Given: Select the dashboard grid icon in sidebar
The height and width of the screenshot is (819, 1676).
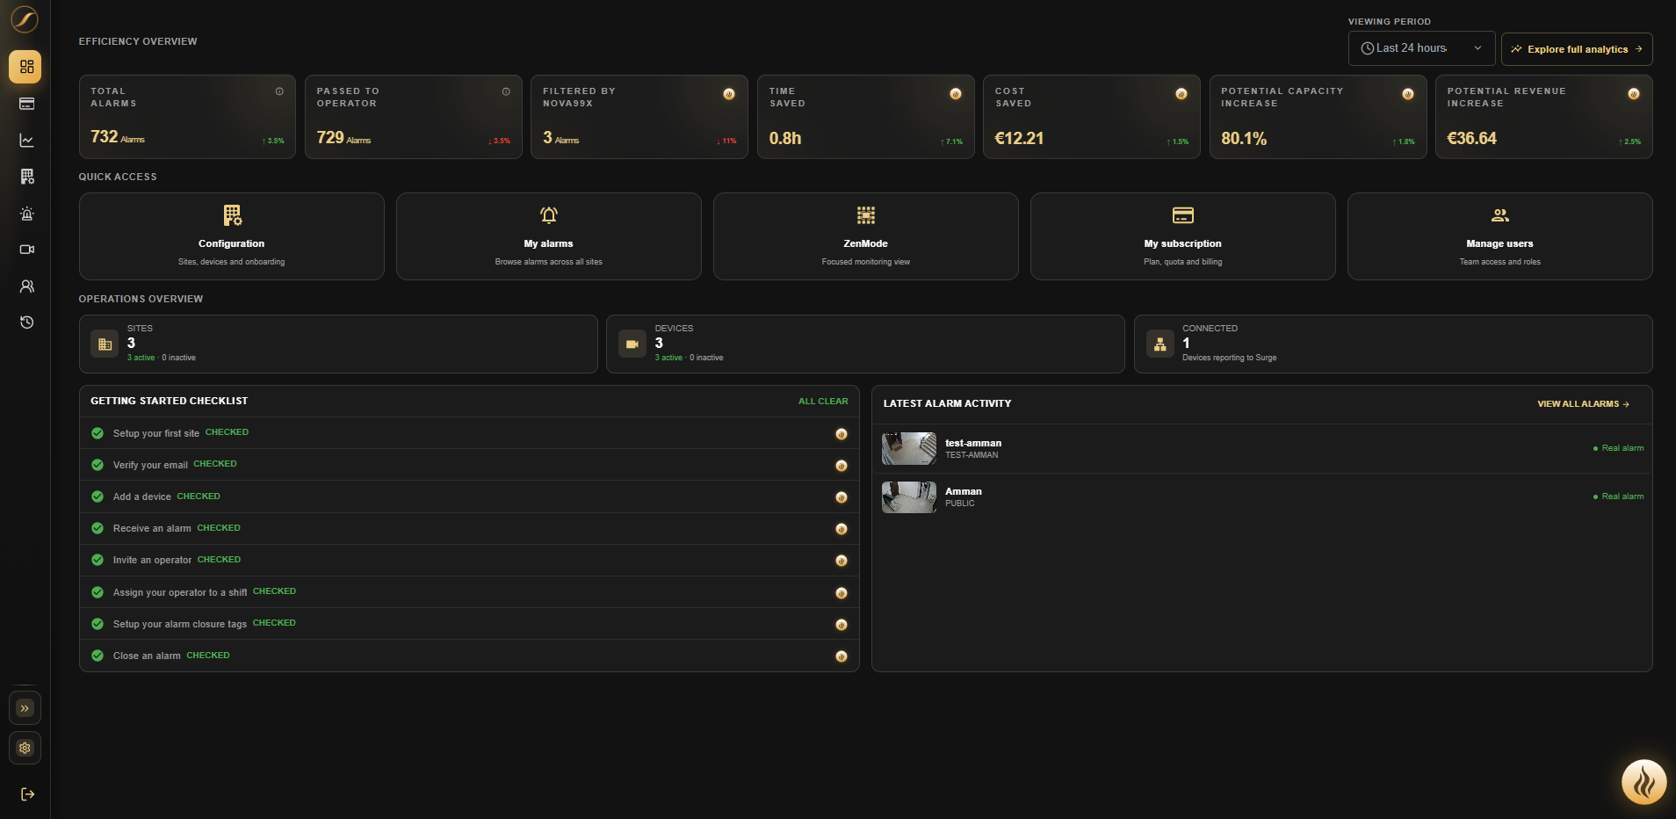Looking at the screenshot, I should tap(25, 67).
